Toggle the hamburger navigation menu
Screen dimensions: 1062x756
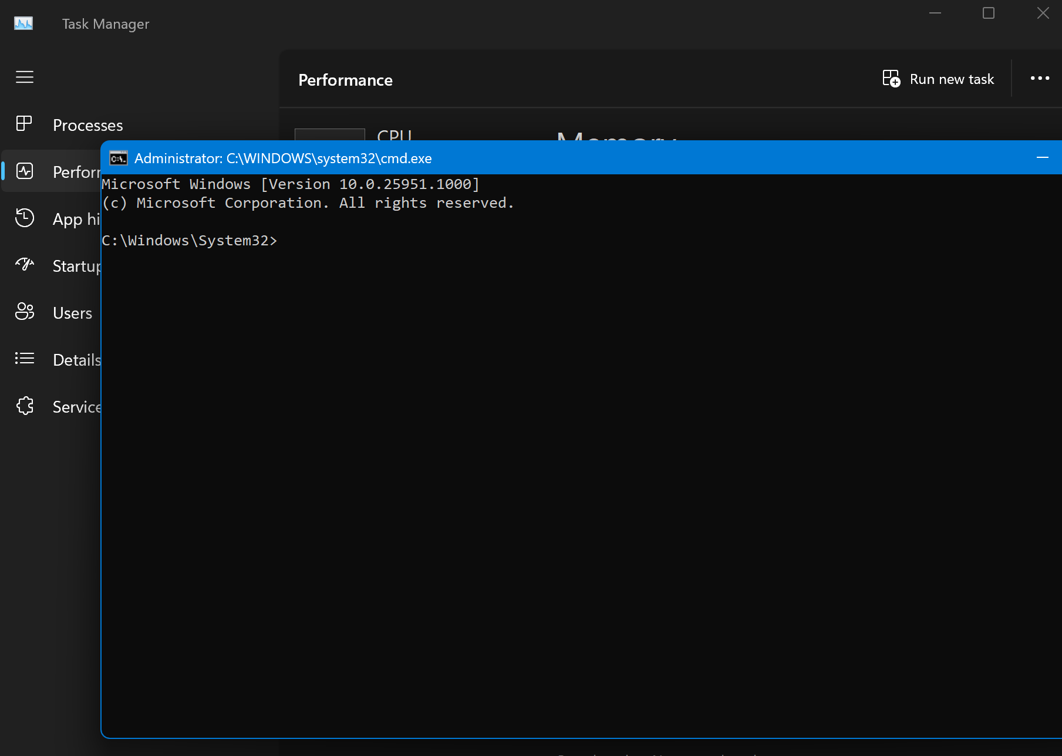pos(25,77)
